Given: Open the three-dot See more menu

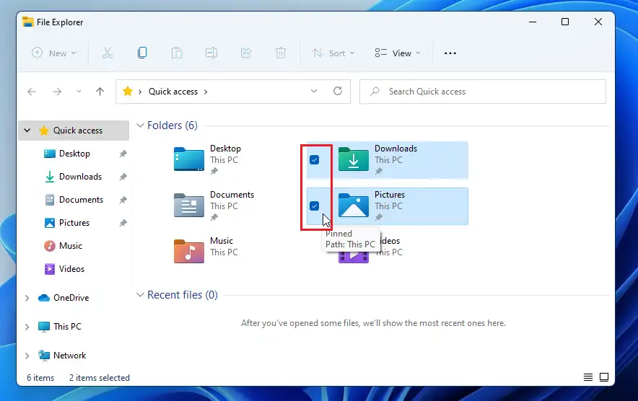Looking at the screenshot, I should [x=450, y=53].
